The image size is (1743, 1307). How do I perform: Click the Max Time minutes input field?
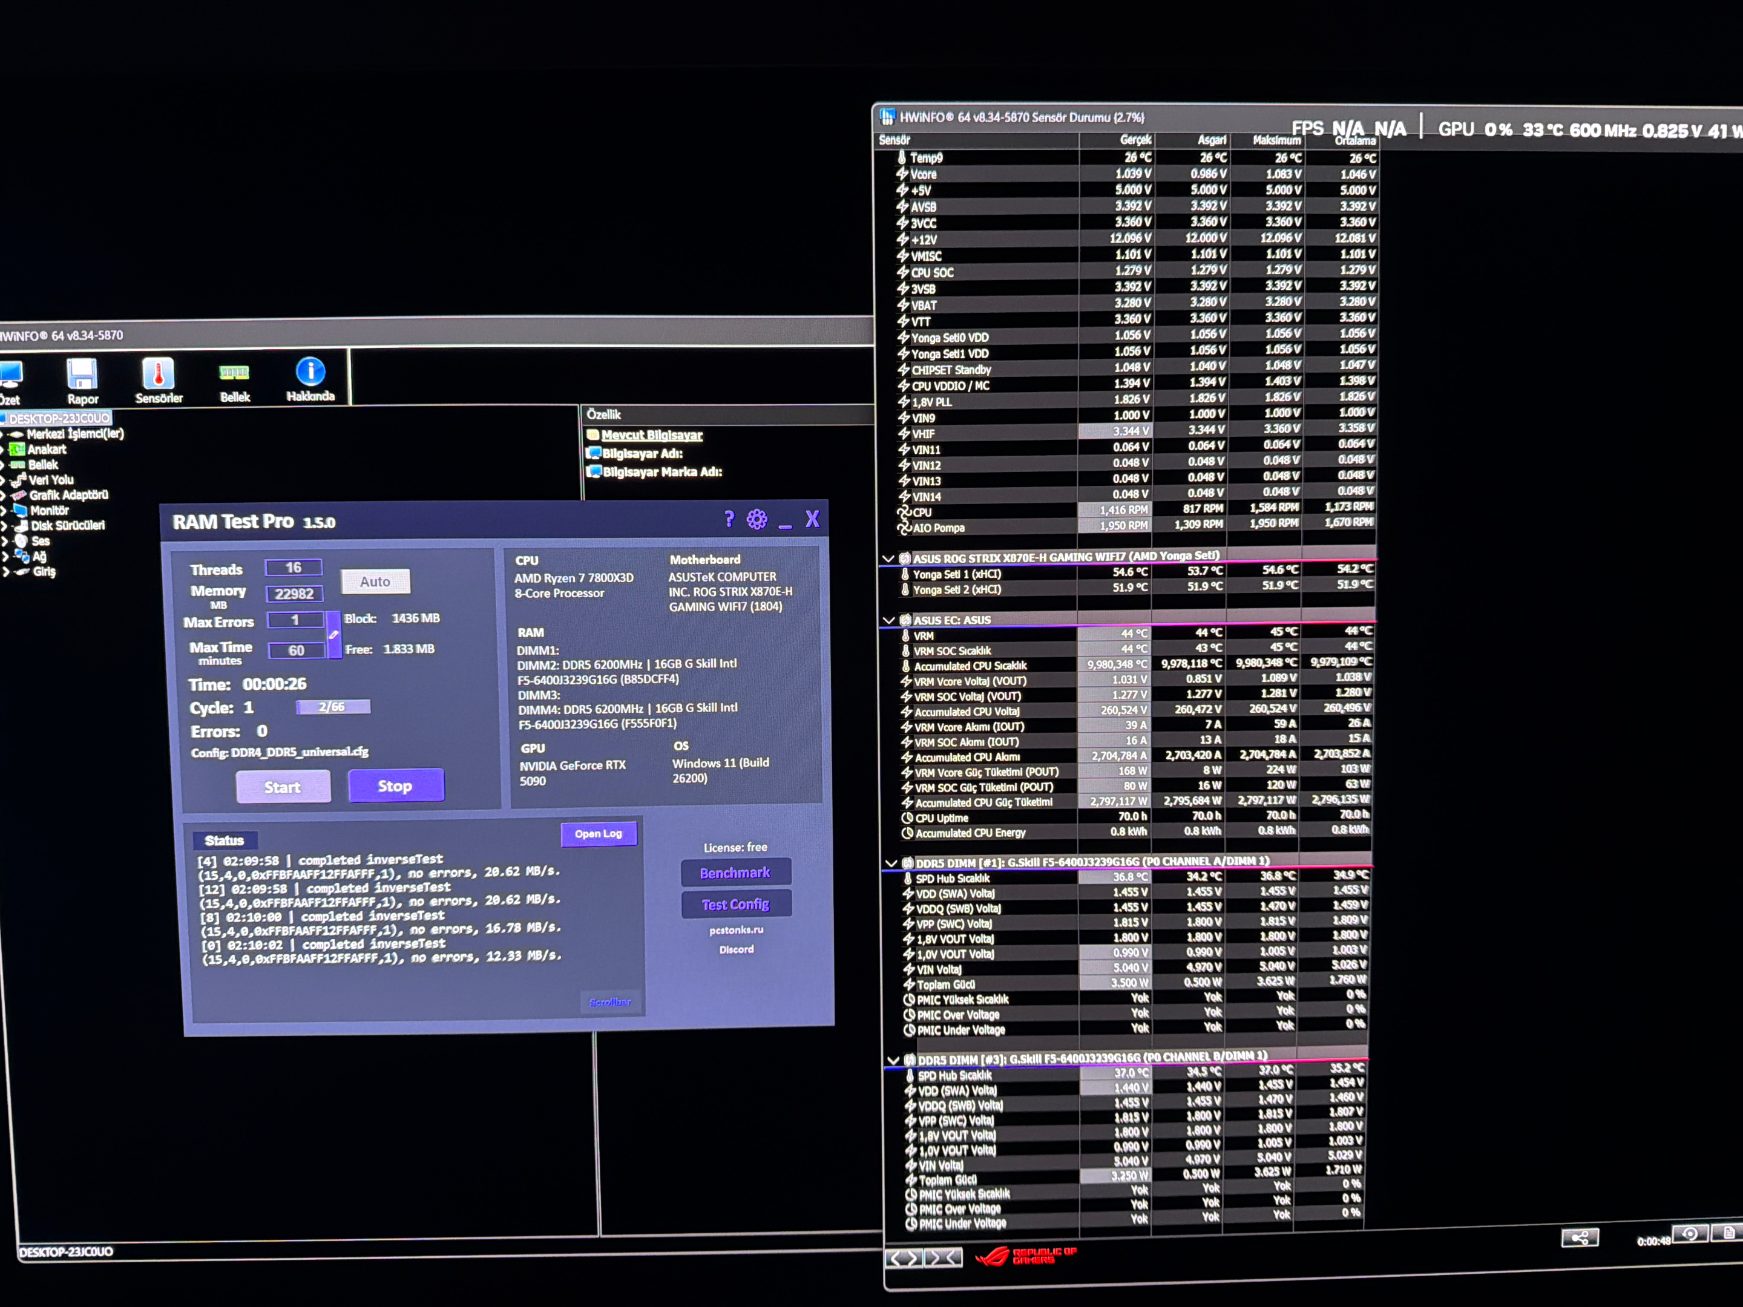(297, 650)
